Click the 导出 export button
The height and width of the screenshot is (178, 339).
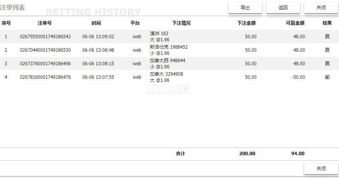pyautogui.click(x=245, y=8)
